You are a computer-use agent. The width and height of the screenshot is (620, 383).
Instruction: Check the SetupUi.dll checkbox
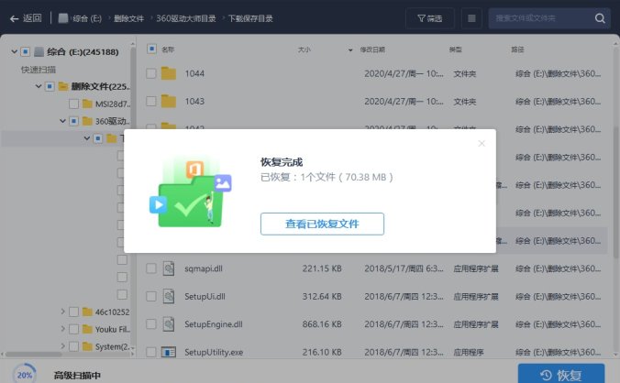tap(151, 296)
